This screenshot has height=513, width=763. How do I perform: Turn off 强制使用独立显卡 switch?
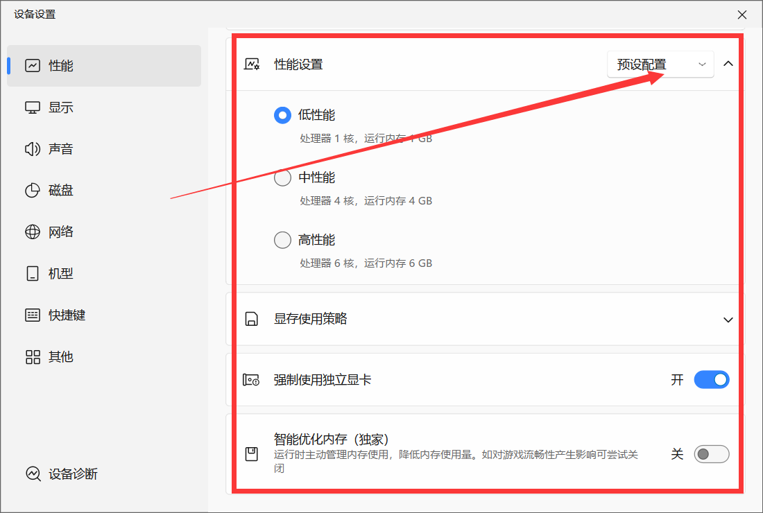pyautogui.click(x=711, y=380)
